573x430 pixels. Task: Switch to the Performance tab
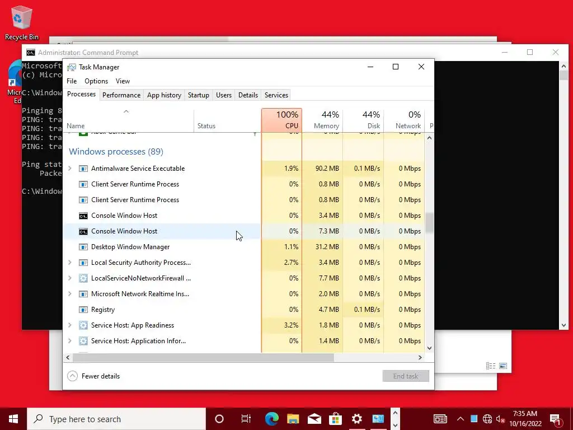(x=121, y=95)
